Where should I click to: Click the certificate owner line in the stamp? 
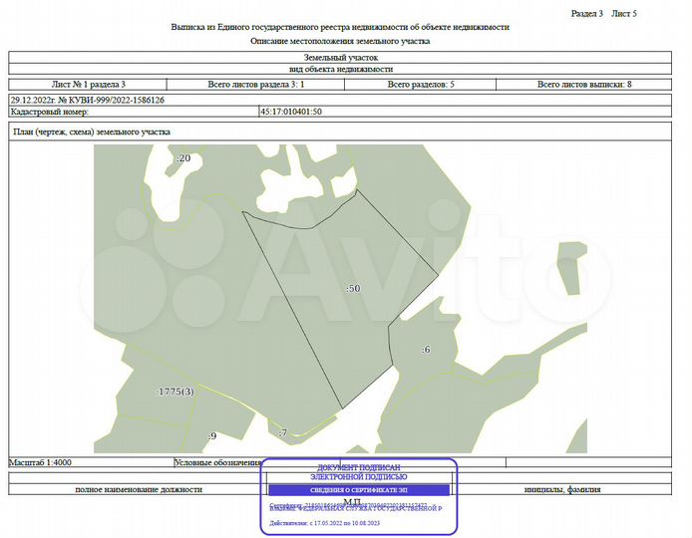(356, 508)
